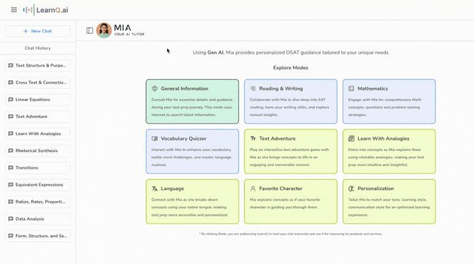Click the lines icon on Reading & Writing
The height and width of the screenshot is (264, 474).
pos(253,89)
